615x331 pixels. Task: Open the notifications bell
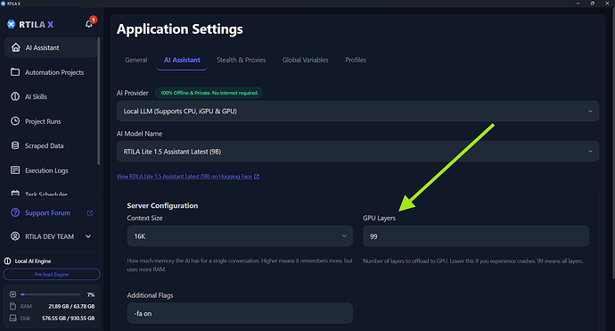tap(89, 24)
